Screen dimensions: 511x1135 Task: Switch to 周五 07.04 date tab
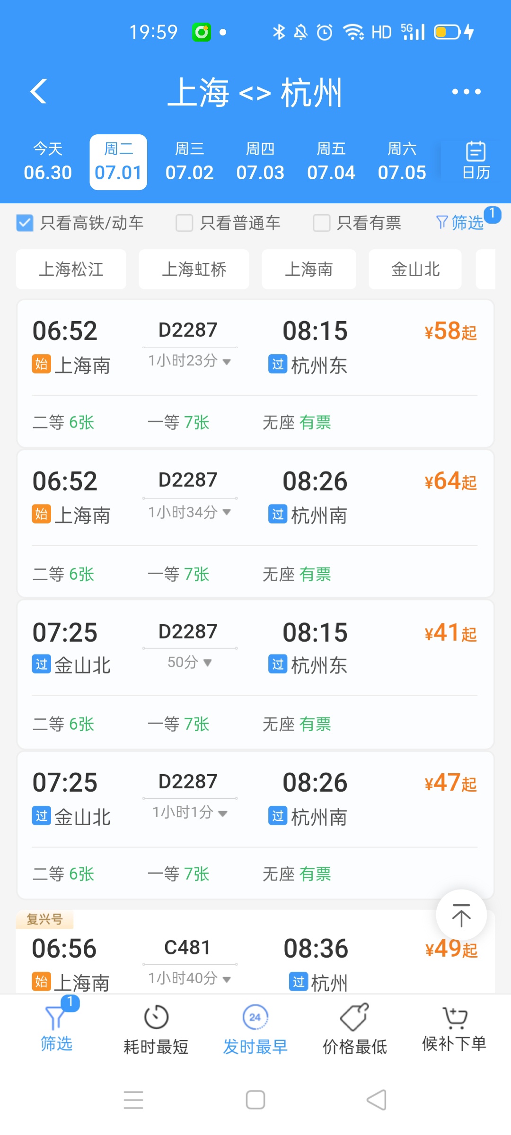(x=331, y=162)
